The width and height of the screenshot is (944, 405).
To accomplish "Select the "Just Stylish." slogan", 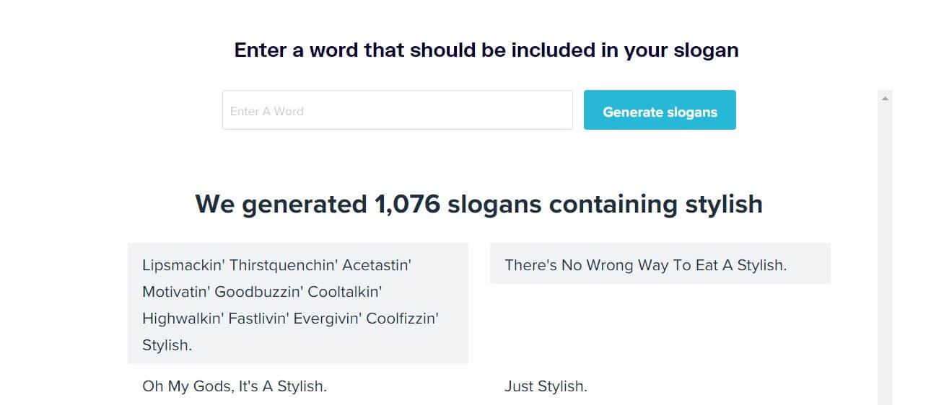I will [x=546, y=386].
